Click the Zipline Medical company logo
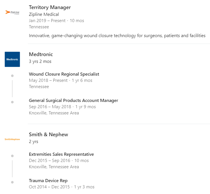The image size is (210, 194). (12, 12)
